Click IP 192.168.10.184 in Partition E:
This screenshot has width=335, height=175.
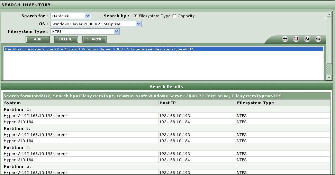[x=174, y=141]
